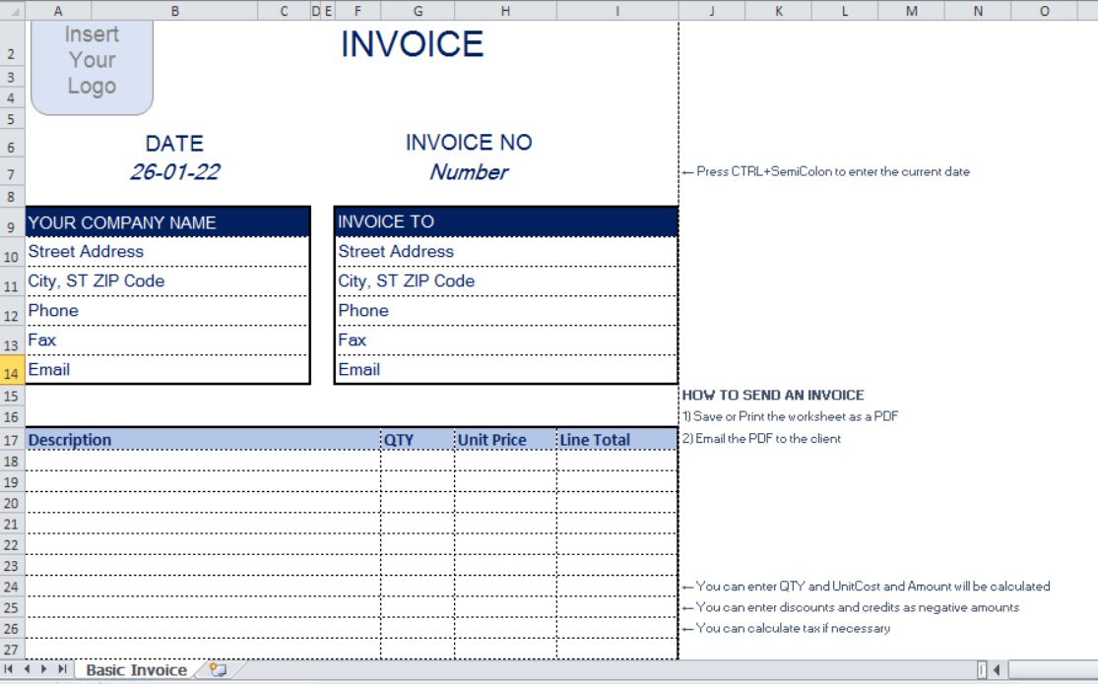Click the YOUR COMPANY NAME header cell

click(167, 222)
